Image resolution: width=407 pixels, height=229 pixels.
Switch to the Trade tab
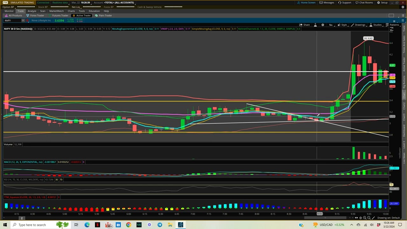point(20,11)
